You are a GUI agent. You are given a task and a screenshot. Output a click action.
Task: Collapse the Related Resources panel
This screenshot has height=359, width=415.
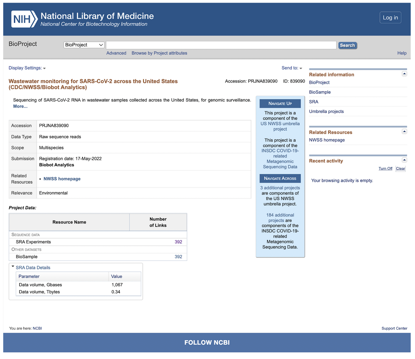[404, 131]
